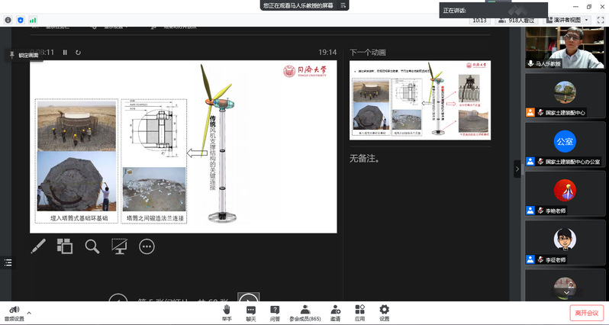The image size is (609, 325).
Task: Pause the presentation timer
Action: (x=65, y=53)
